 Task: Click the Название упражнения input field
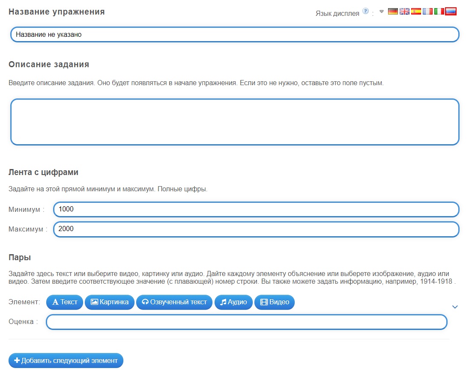point(235,34)
